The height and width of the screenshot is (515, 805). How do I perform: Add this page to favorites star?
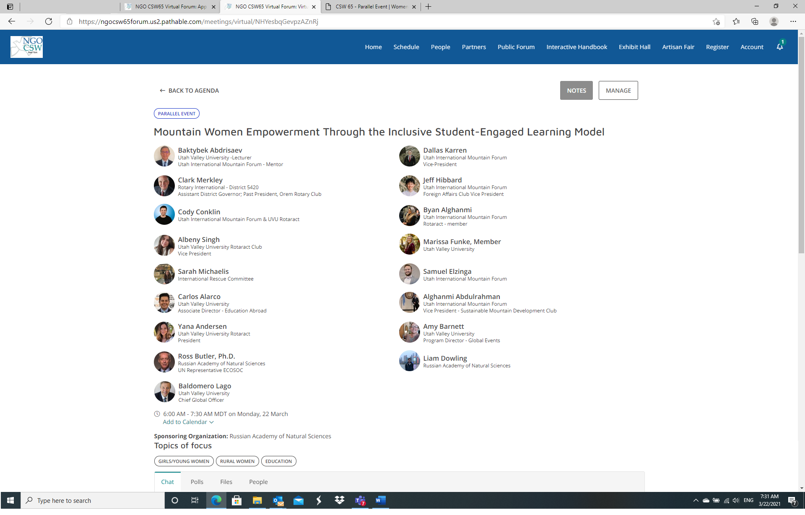pyautogui.click(x=716, y=21)
